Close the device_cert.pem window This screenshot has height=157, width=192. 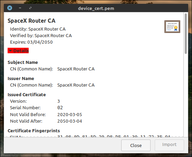(x=10, y=8)
